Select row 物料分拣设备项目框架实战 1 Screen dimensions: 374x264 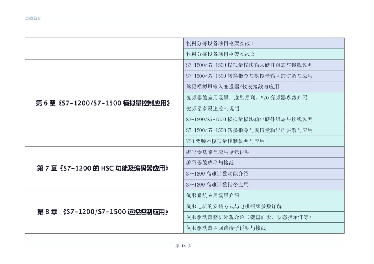tap(264, 43)
